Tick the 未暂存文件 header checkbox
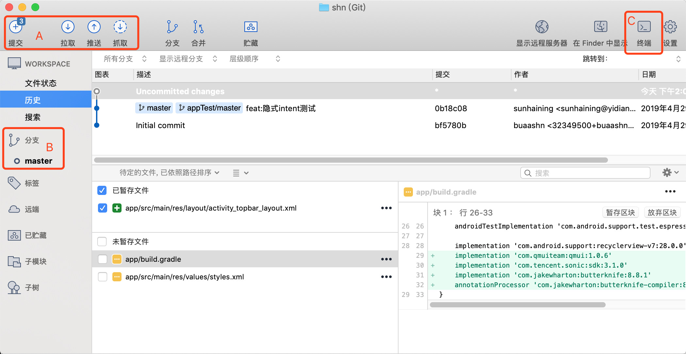Viewport: 686px width, 354px height. pyautogui.click(x=102, y=242)
